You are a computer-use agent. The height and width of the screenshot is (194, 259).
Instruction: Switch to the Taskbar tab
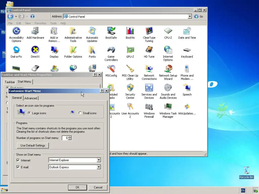10,82
